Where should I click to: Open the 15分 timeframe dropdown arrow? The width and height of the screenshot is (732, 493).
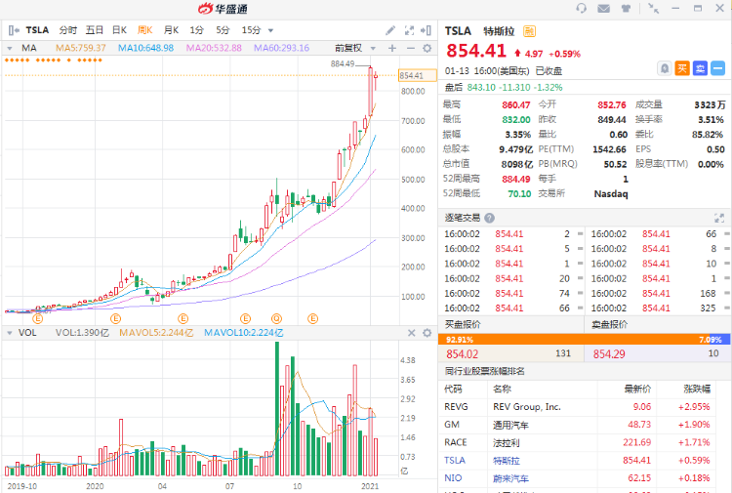pyautogui.click(x=270, y=31)
